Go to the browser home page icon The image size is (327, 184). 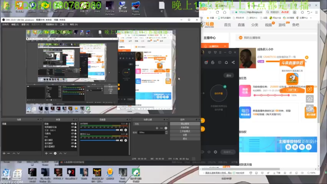point(224,12)
